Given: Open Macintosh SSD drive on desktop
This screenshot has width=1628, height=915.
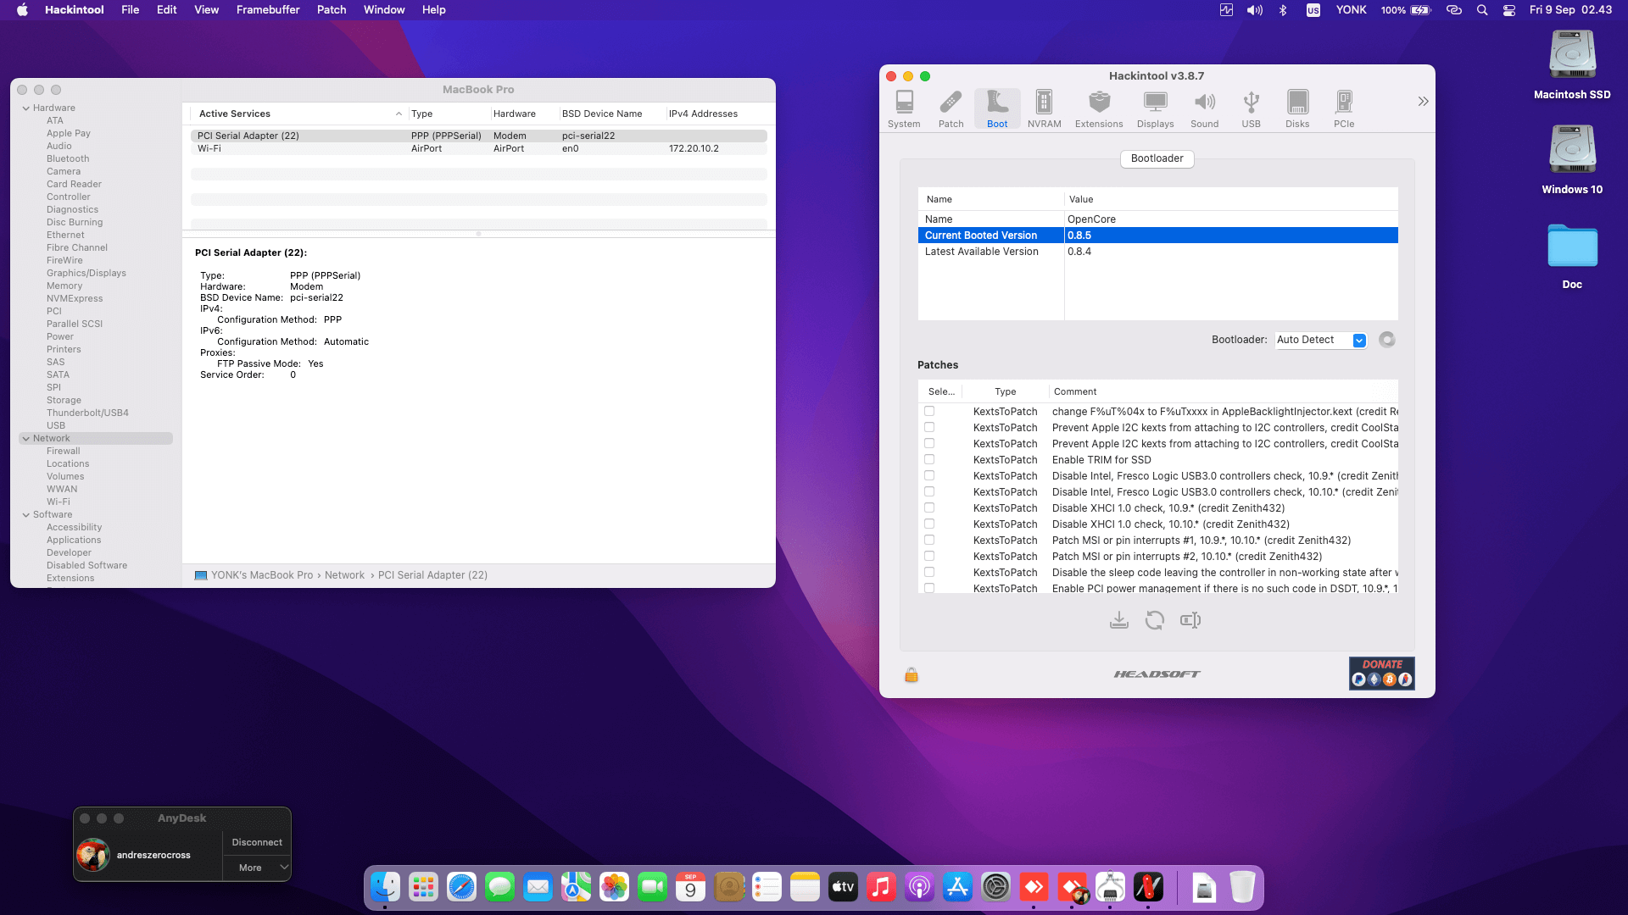Looking at the screenshot, I should pyautogui.click(x=1572, y=65).
